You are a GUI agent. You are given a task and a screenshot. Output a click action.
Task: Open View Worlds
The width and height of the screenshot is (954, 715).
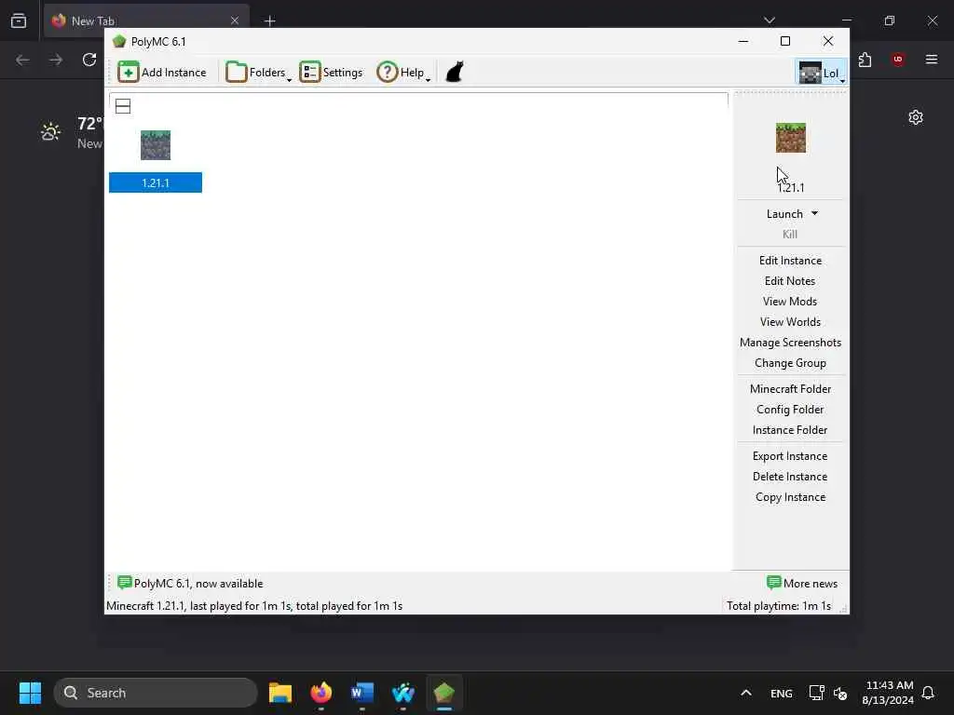point(790,322)
